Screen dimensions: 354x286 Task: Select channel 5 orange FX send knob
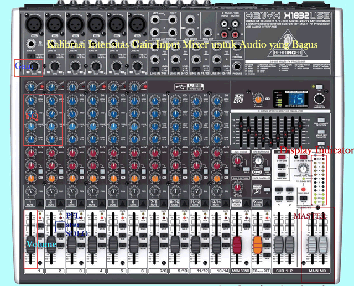click(113, 178)
